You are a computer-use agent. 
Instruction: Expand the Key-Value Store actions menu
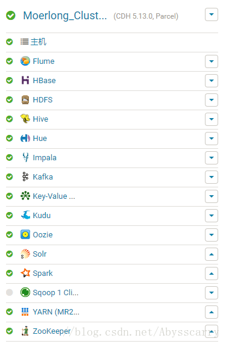coord(212,196)
